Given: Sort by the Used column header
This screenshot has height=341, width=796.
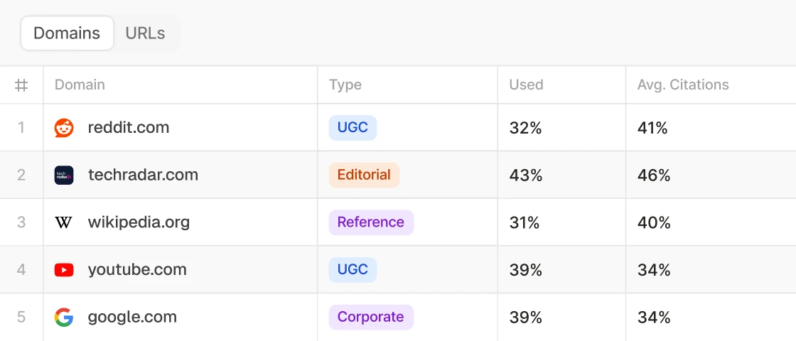Looking at the screenshot, I should pos(526,85).
